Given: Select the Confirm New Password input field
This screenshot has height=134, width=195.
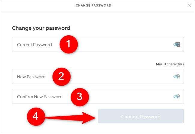Looking at the screenshot, I should (x=126, y=96).
